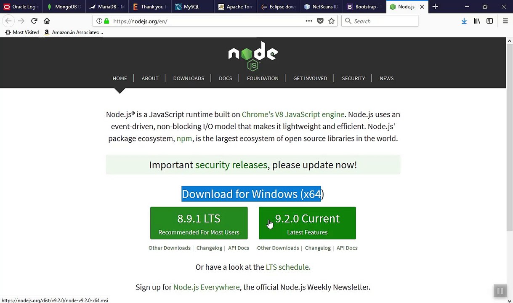Open the Library icon
Image resolution: width=513 pixels, height=303 pixels.
(477, 21)
